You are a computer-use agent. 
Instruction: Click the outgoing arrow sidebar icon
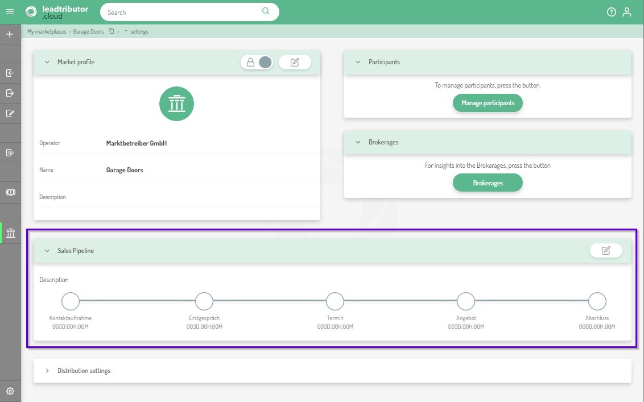pyautogui.click(x=10, y=93)
